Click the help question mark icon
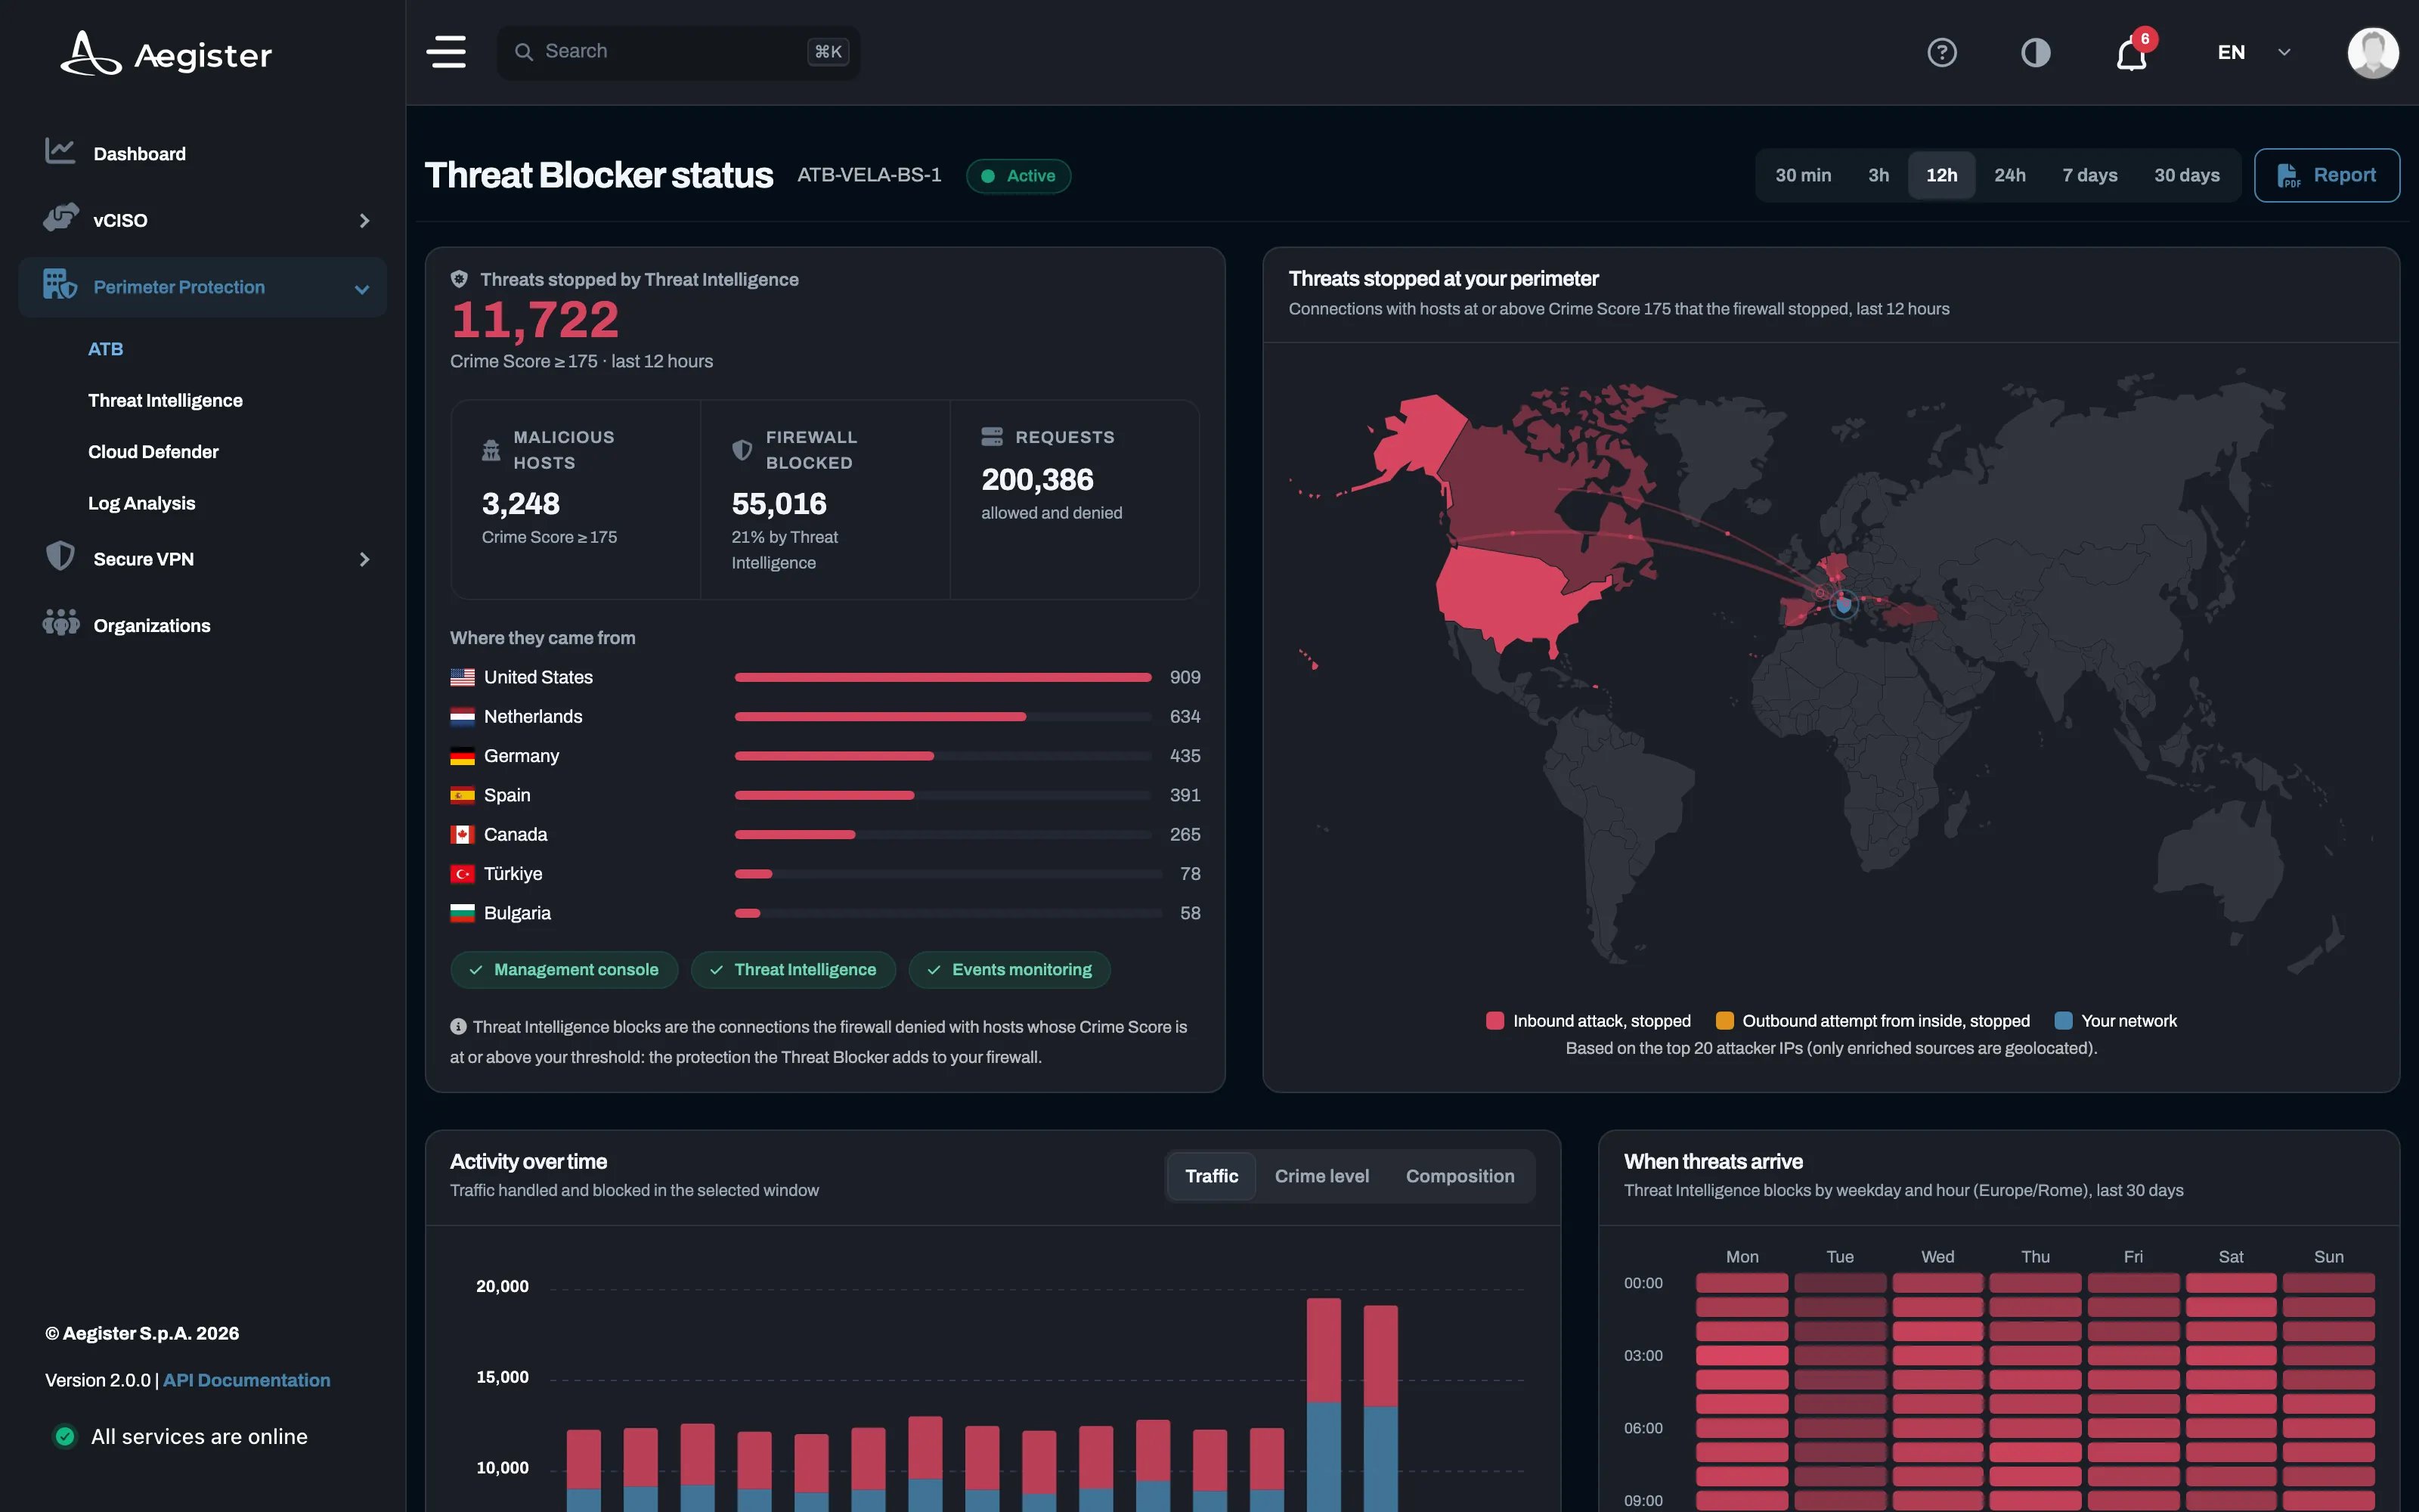Screen dimensions: 2419x1512 [1941, 52]
